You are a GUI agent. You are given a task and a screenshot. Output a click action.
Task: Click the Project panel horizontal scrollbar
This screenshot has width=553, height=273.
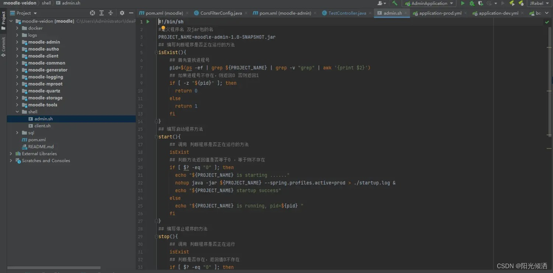pos(54,268)
